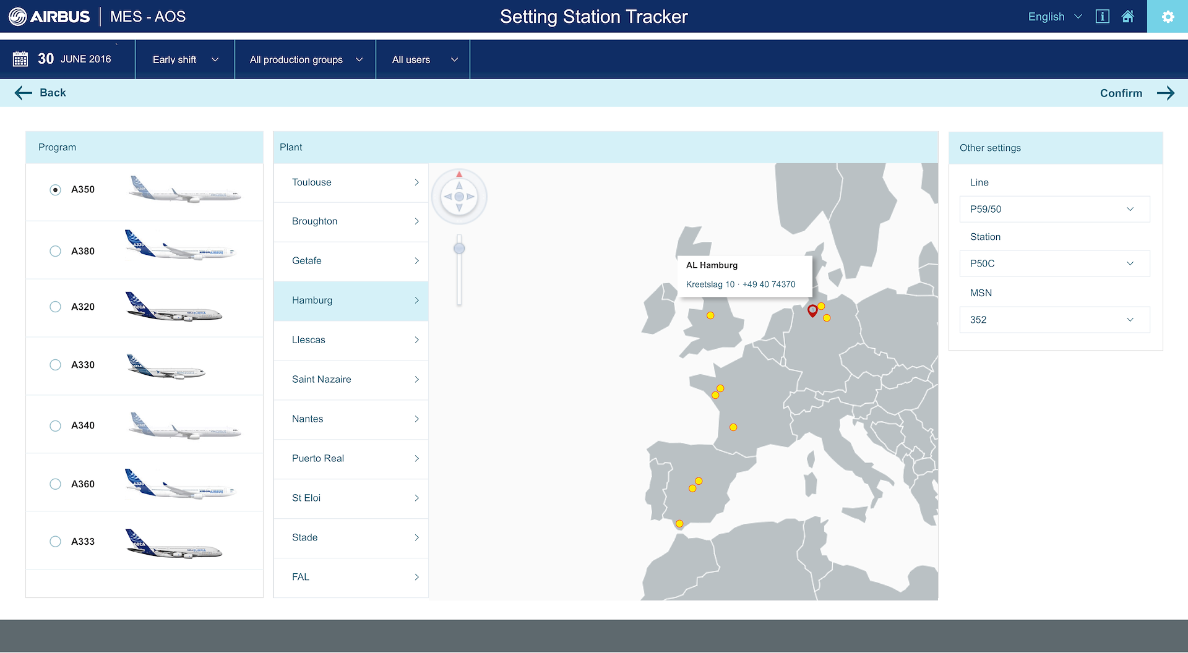Image resolution: width=1188 pixels, height=653 pixels.
Task: Choose Saint Nazaire plant entry
Action: [351, 380]
